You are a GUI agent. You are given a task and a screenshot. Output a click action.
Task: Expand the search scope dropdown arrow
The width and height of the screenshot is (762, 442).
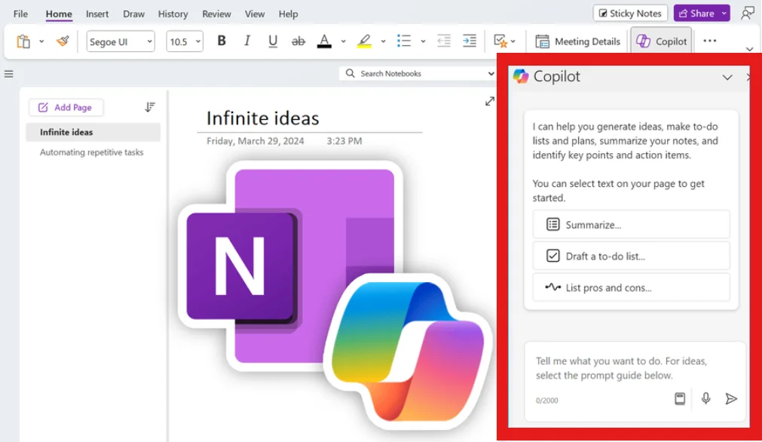pos(491,73)
